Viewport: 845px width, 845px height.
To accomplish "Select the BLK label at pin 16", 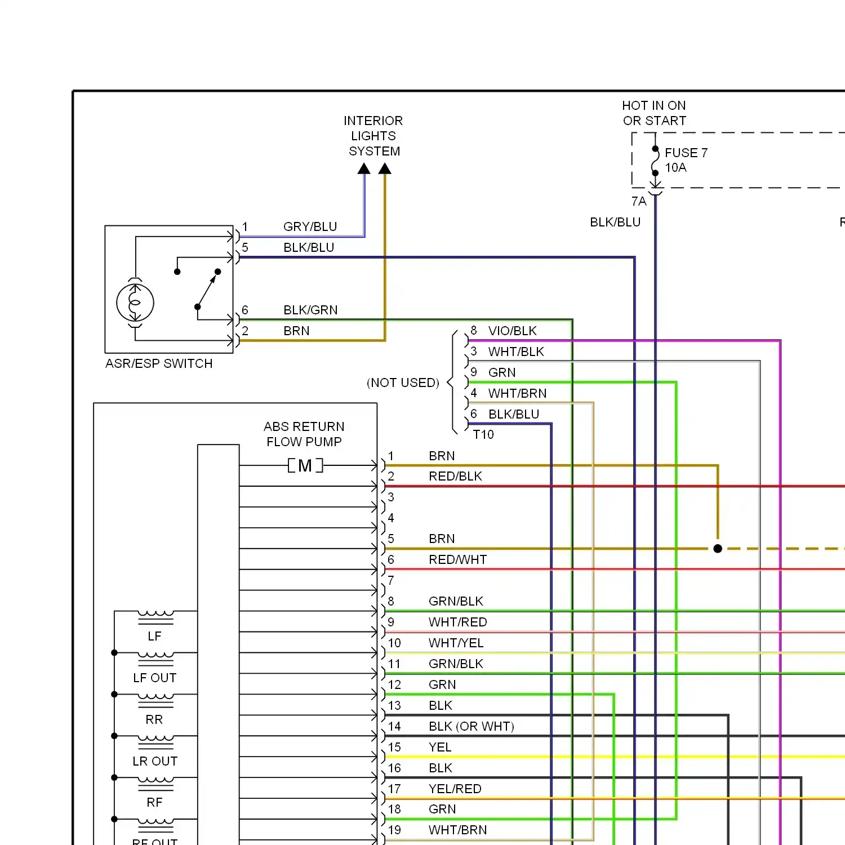I will [x=441, y=768].
